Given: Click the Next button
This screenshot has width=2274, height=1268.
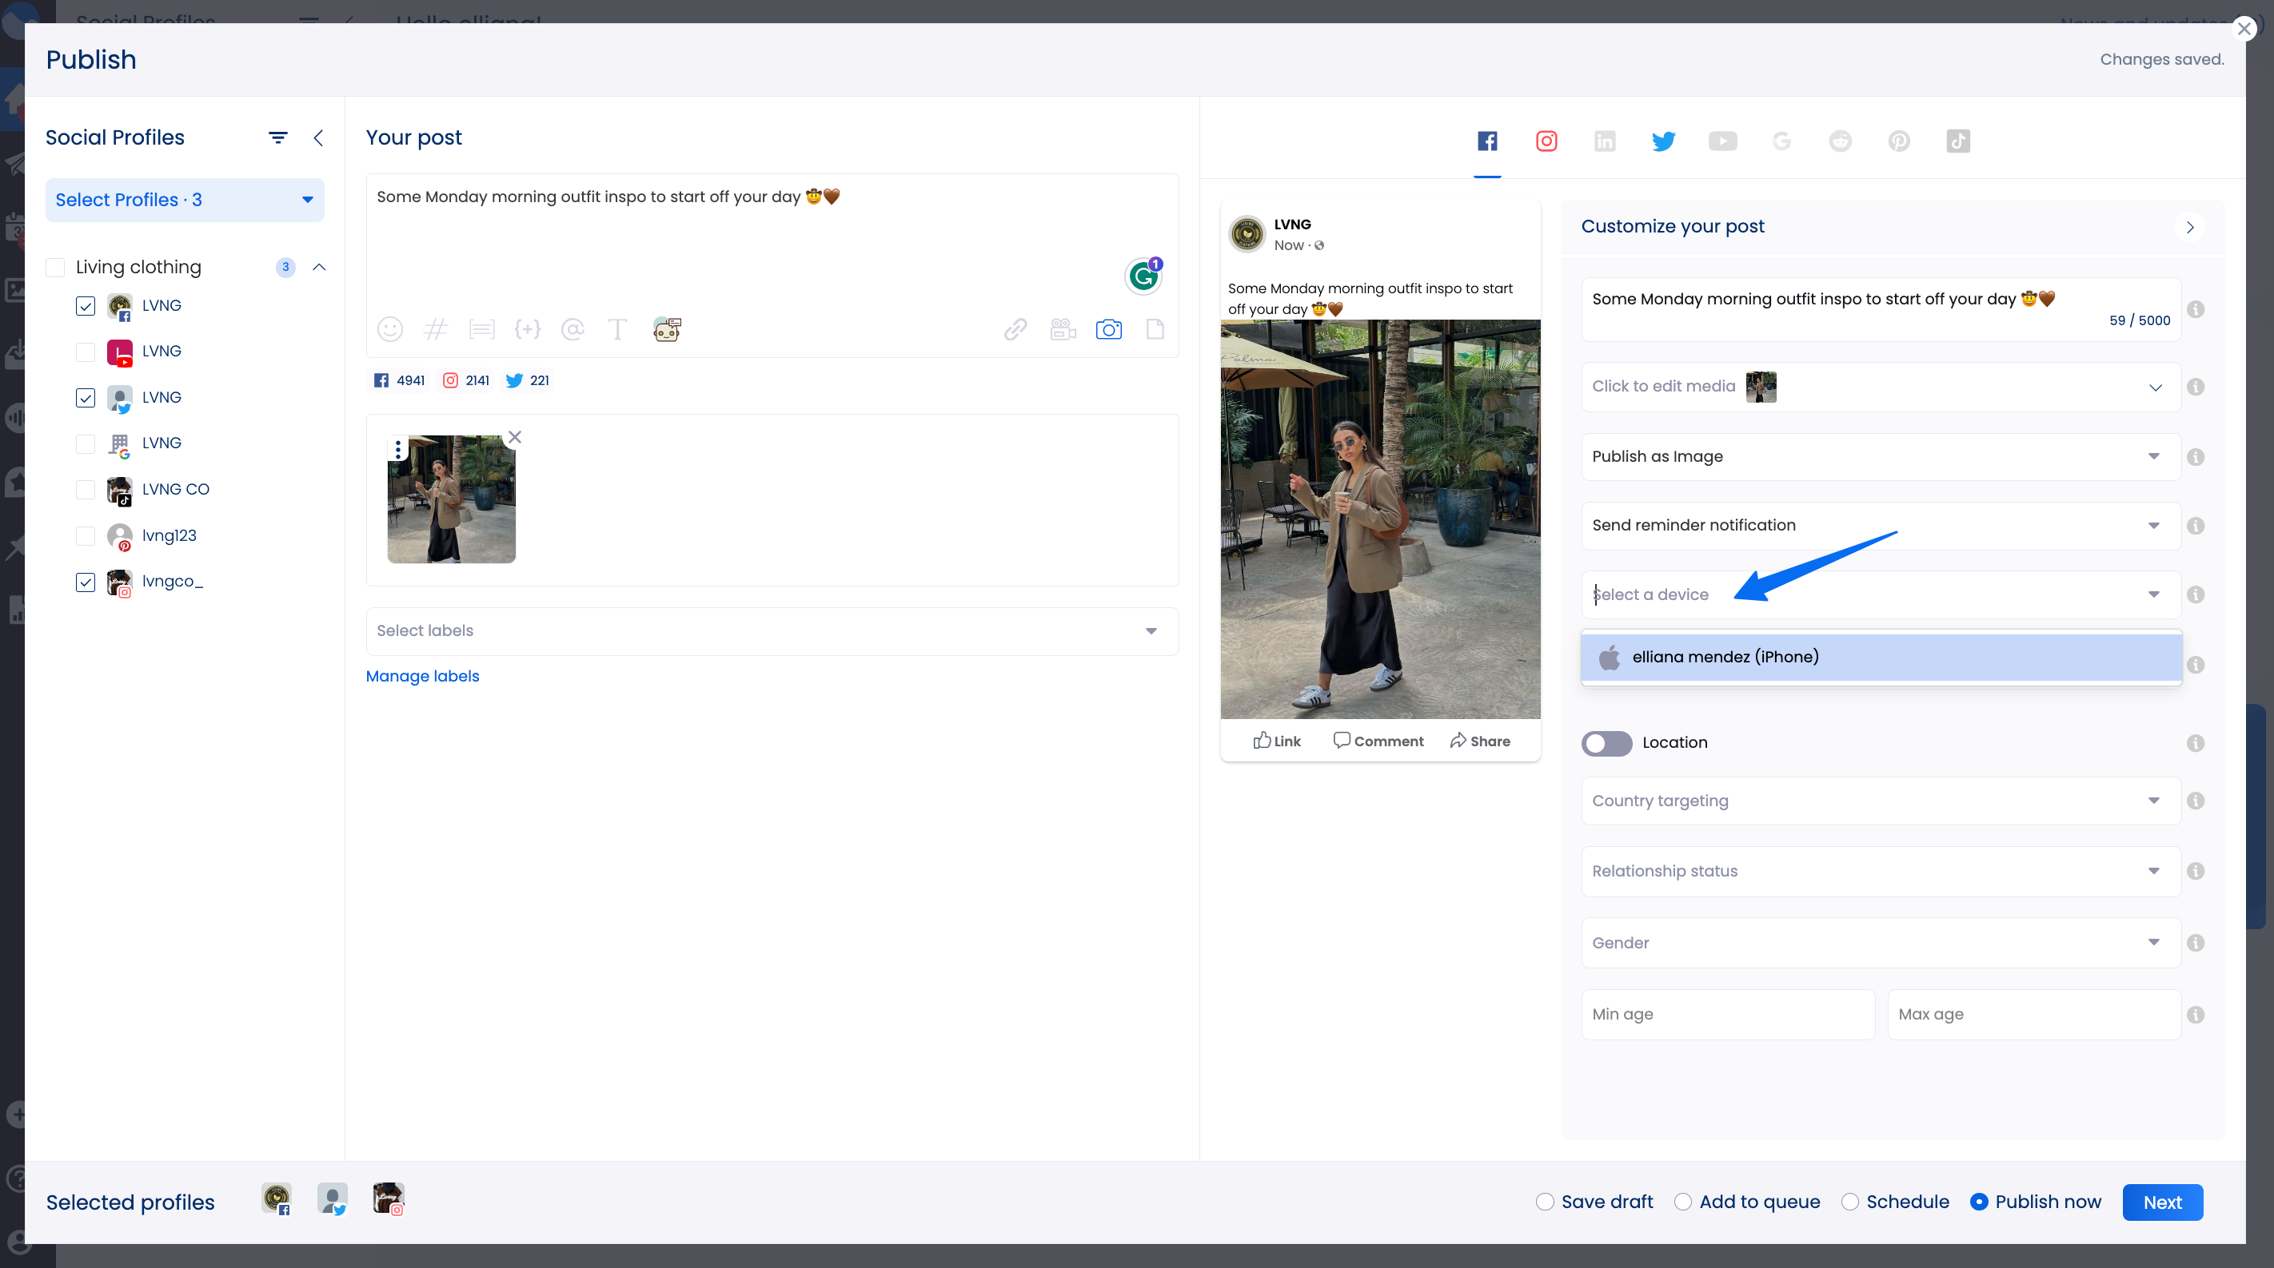Looking at the screenshot, I should (2162, 1202).
